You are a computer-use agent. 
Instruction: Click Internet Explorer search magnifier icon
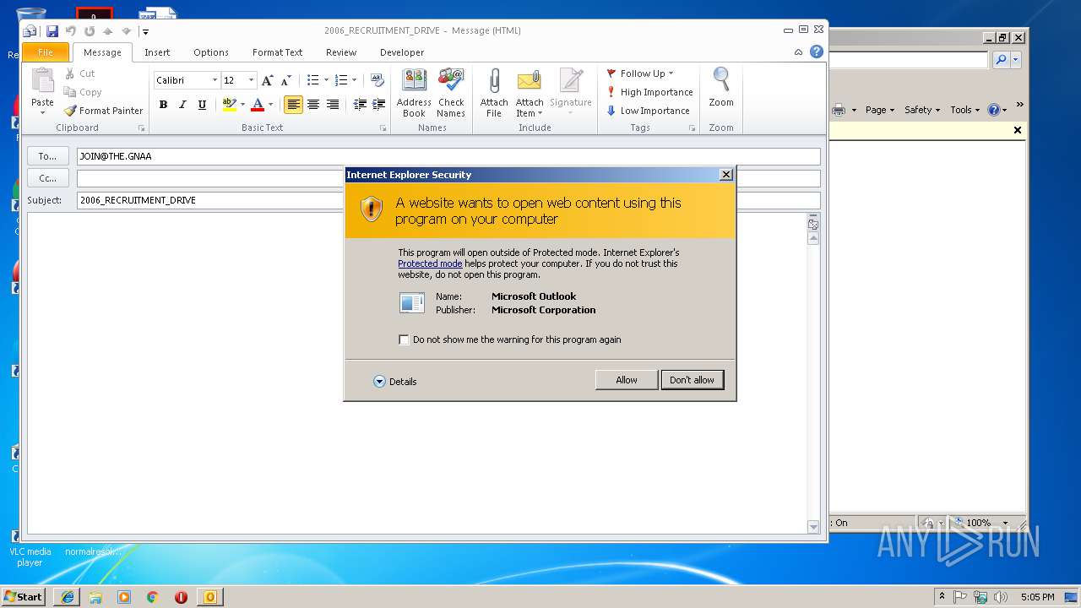click(x=1001, y=60)
